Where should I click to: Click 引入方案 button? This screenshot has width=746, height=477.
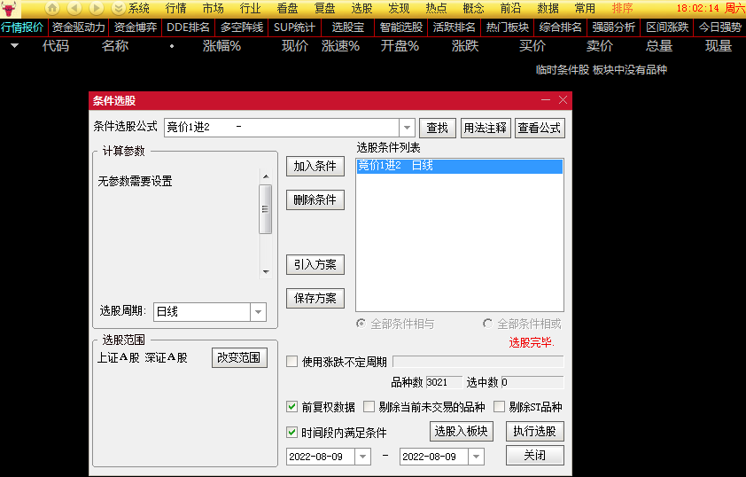point(315,265)
